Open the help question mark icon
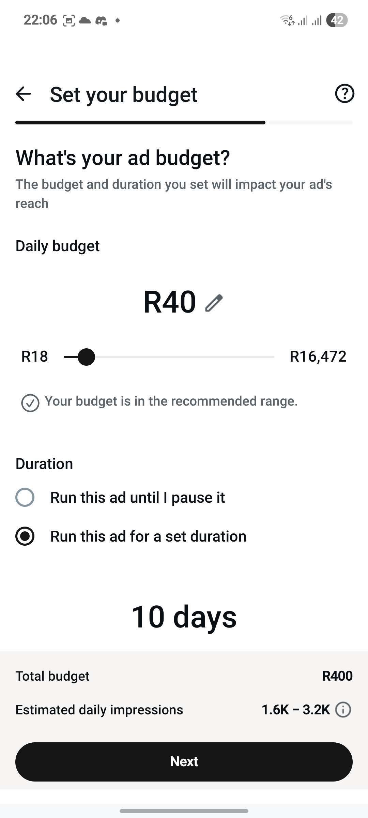368x818 pixels. click(x=344, y=93)
